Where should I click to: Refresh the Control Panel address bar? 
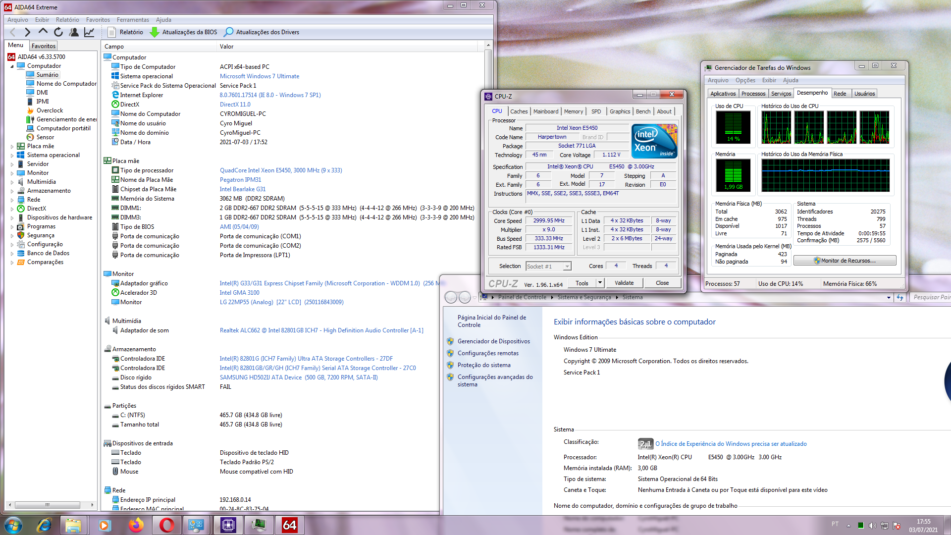pos(900,298)
